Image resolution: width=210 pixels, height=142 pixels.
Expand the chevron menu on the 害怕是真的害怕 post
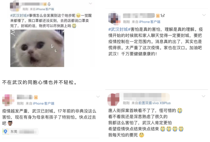pyautogui.click(x=204, y=15)
